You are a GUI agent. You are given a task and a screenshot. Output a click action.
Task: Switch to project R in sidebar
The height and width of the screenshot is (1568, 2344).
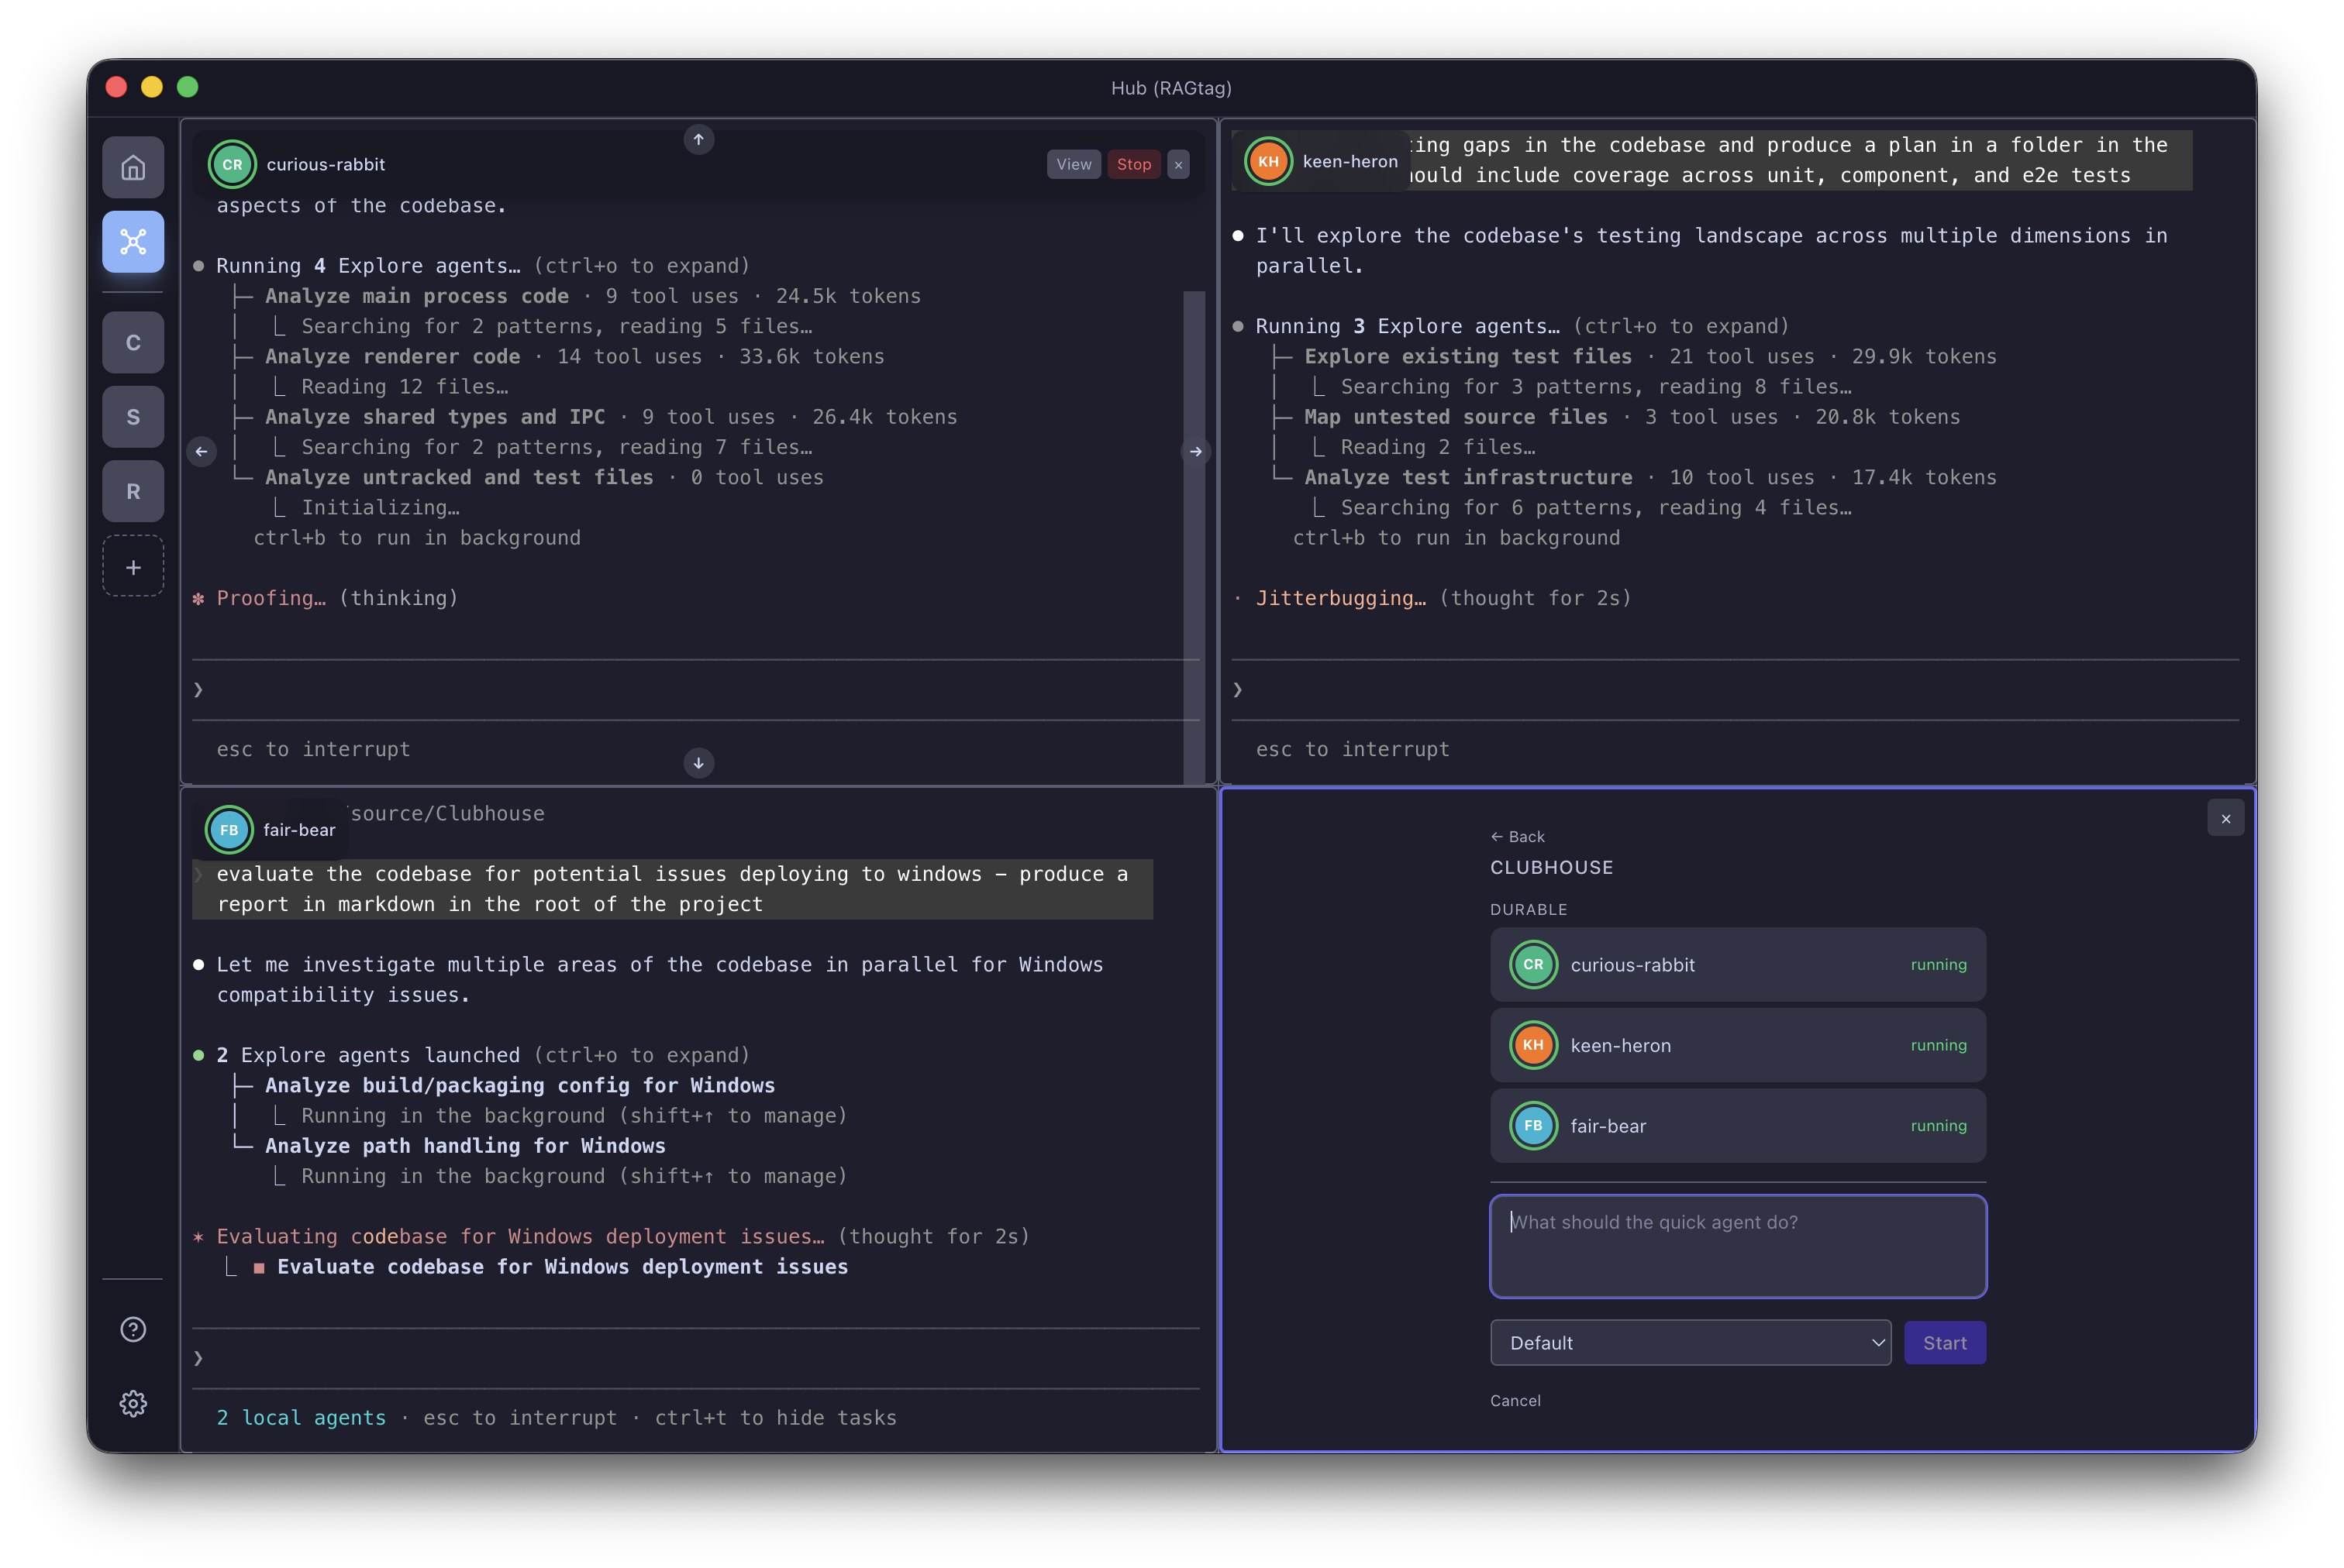pyautogui.click(x=133, y=491)
